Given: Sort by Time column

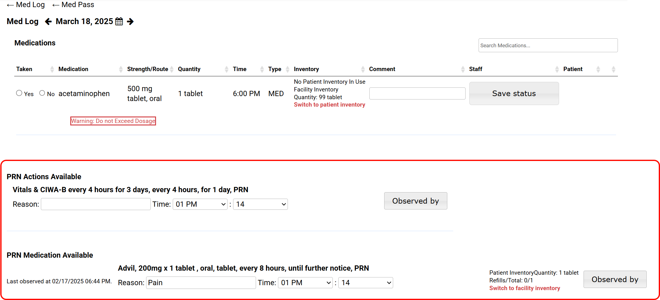Looking at the screenshot, I should click(262, 69).
